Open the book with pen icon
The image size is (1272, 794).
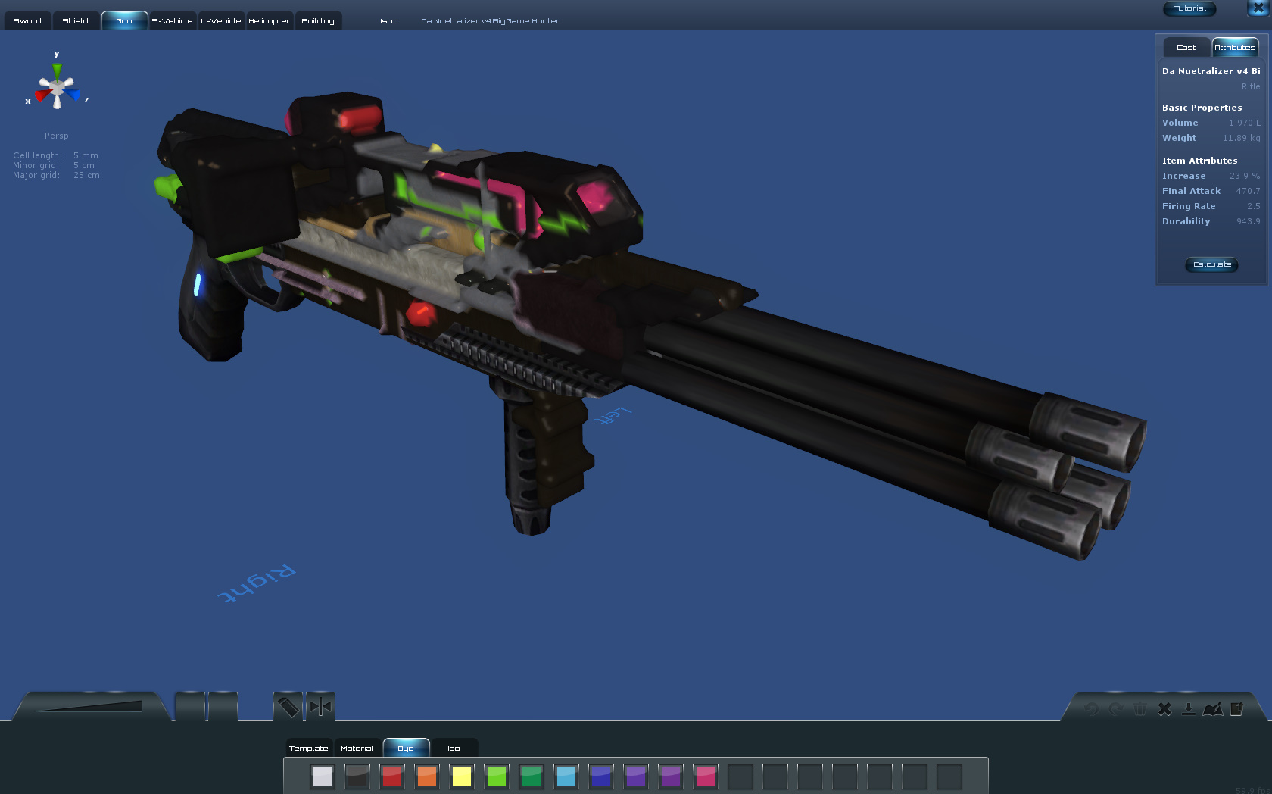coord(1212,709)
